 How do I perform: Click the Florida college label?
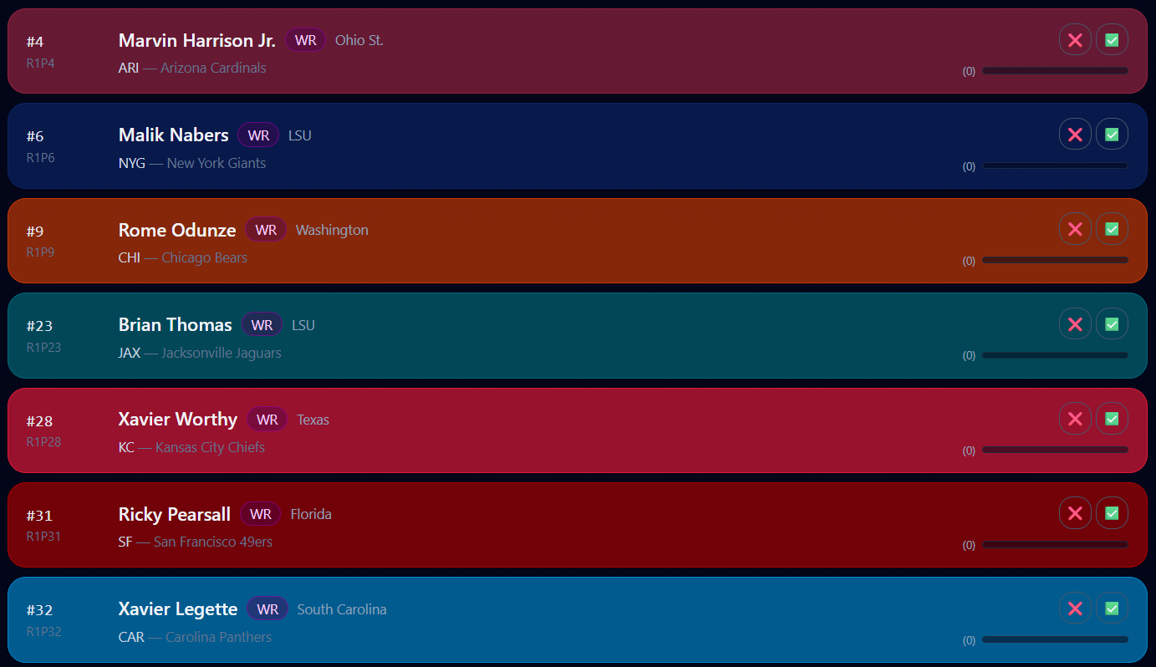(x=311, y=514)
